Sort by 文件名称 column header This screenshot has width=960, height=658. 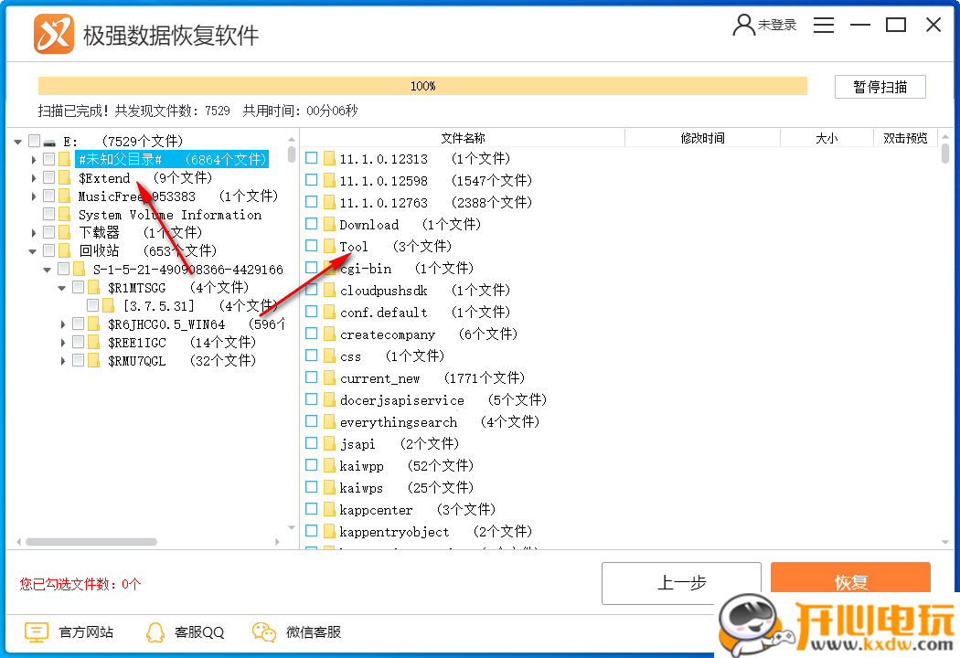tap(463, 138)
